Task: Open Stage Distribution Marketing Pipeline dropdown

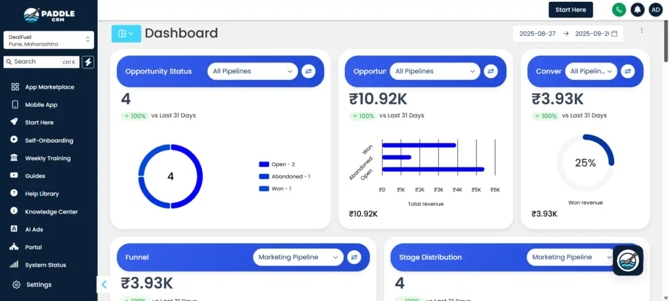Action: 570,257
